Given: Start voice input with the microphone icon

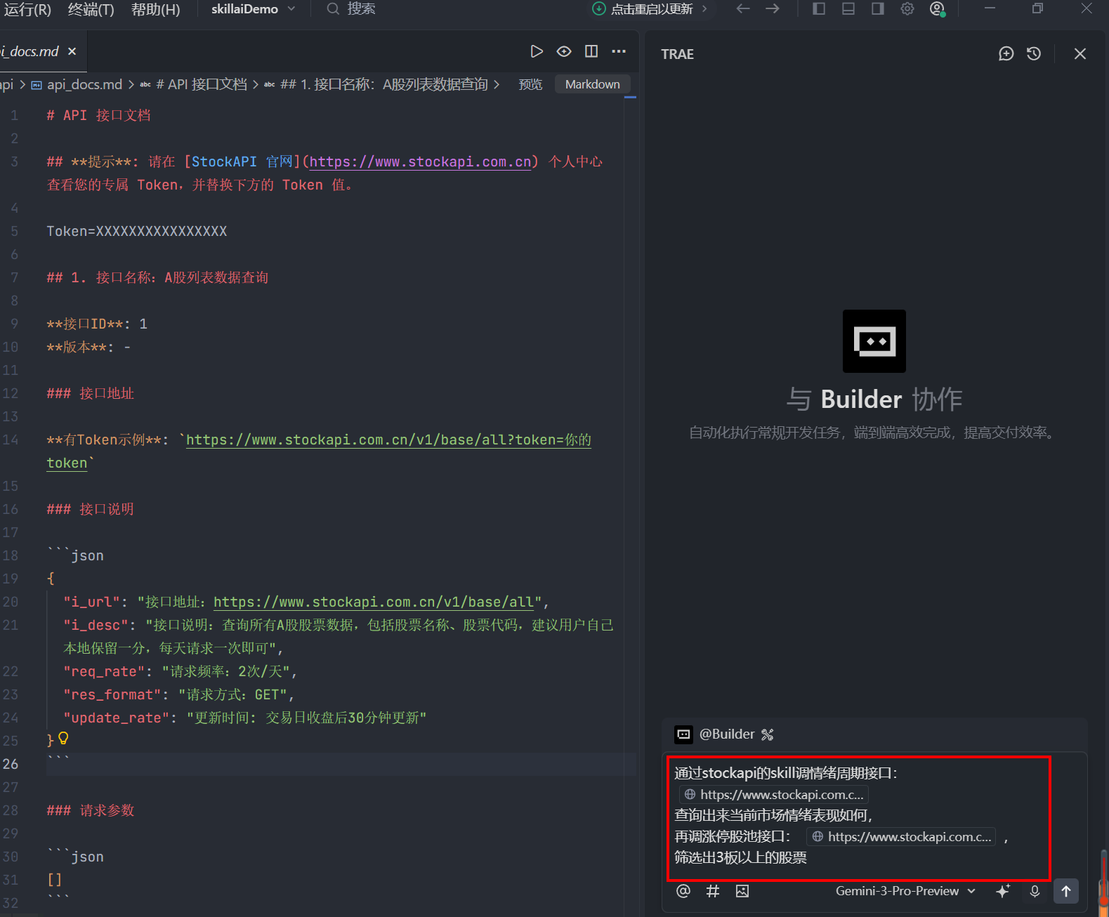Looking at the screenshot, I should [1035, 891].
